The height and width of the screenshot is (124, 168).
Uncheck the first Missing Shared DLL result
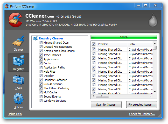click(x=94, y=49)
